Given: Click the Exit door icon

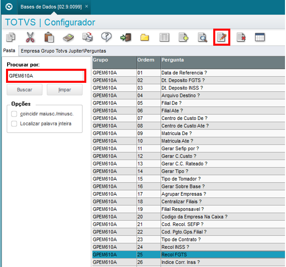Looking at the screenshot, I should click(x=126, y=38).
